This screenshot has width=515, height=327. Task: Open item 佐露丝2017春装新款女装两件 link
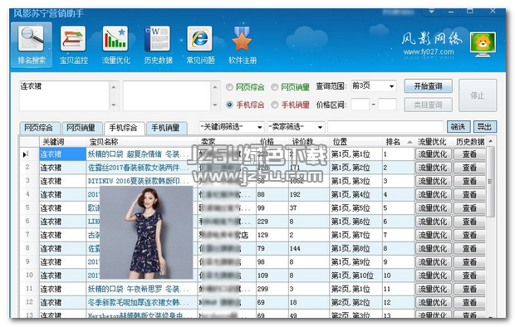(x=138, y=168)
